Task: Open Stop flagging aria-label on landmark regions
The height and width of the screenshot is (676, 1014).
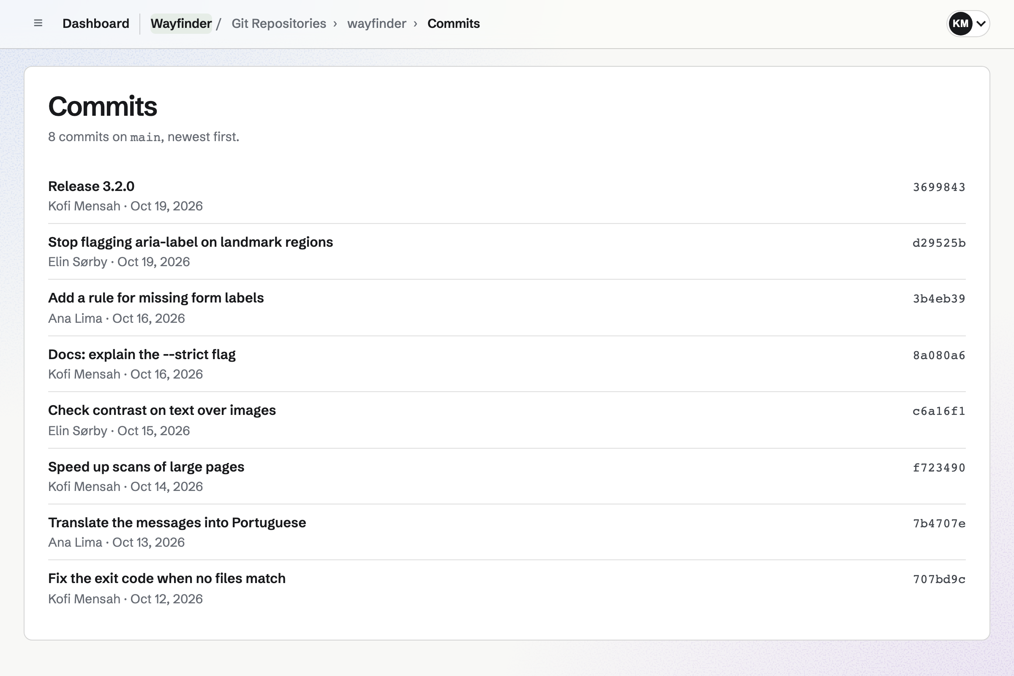Action: click(x=191, y=242)
